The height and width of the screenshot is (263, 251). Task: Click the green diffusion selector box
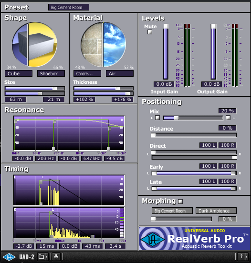click(x=122, y=219)
